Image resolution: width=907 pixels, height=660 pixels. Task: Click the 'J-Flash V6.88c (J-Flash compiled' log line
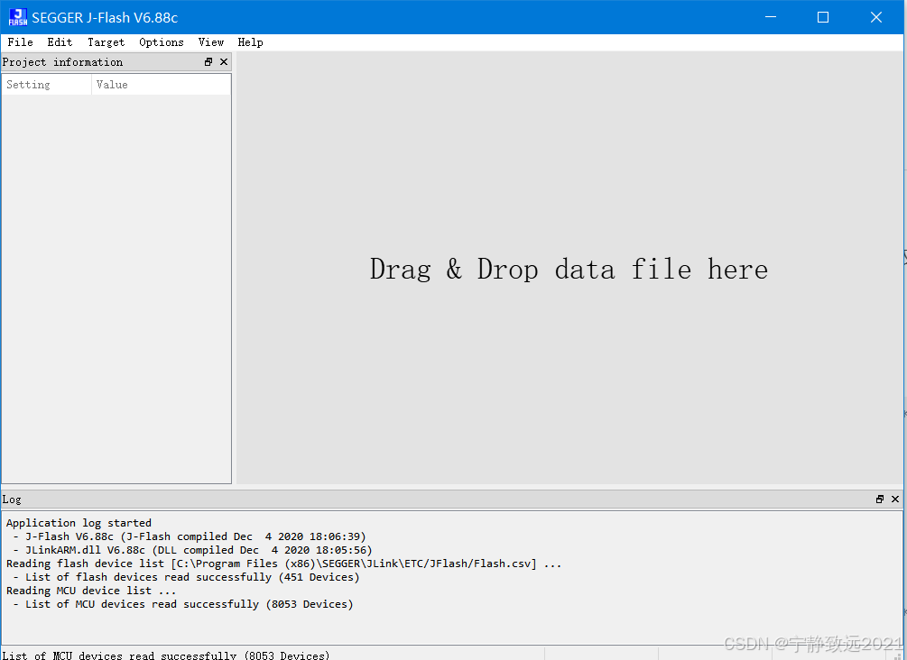190,536
